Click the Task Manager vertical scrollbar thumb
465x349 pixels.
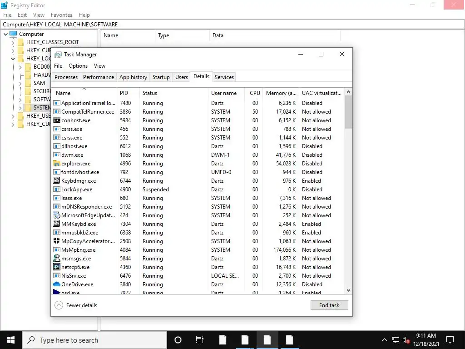348,112
